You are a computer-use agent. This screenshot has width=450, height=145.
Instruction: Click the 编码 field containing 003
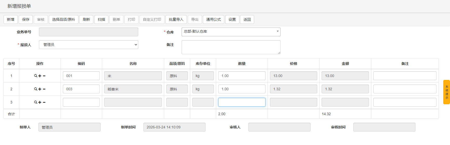[x=81, y=89]
